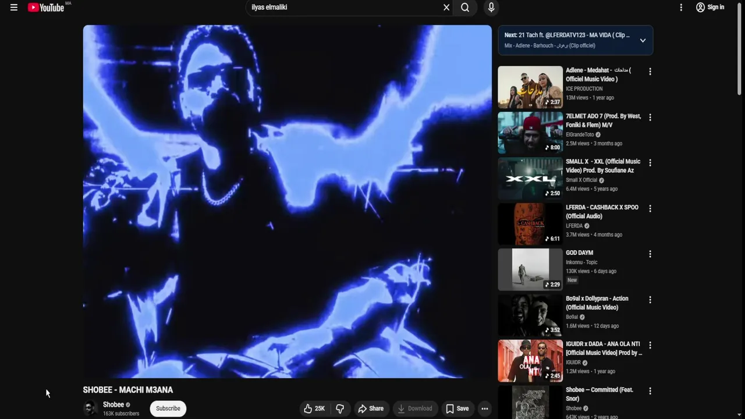Image resolution: width=745 pixels, height=419 pixels.
Task: Open 'SMALL X - XXL' video title
Action: (603, 166)
